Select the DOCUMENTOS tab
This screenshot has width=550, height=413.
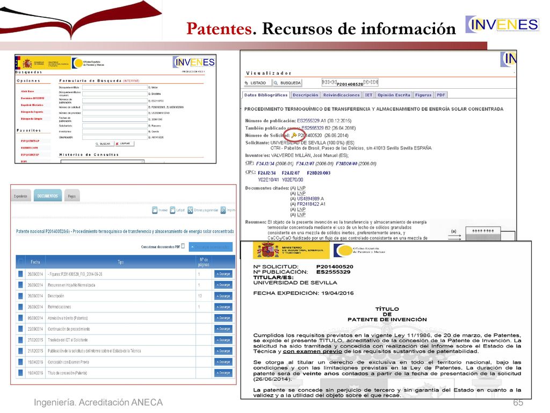pos(48,196)
